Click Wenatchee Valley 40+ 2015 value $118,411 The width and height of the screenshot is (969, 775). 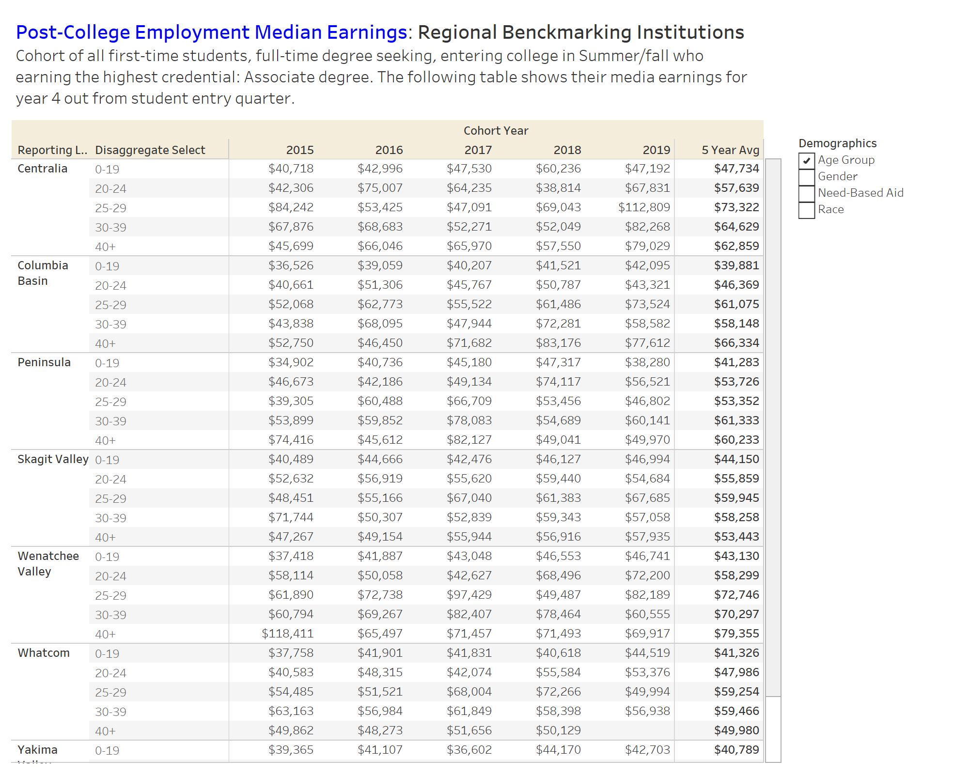(x=287, y=634)
